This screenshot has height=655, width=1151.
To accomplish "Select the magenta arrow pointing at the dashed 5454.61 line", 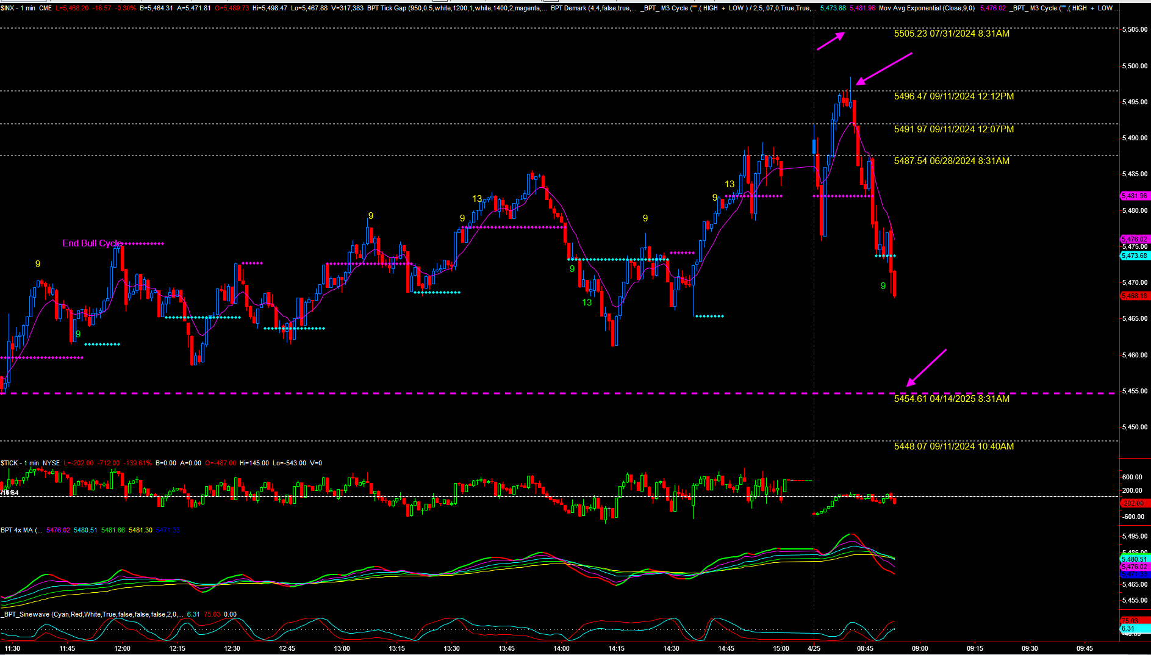I will [x=926, y=368].
